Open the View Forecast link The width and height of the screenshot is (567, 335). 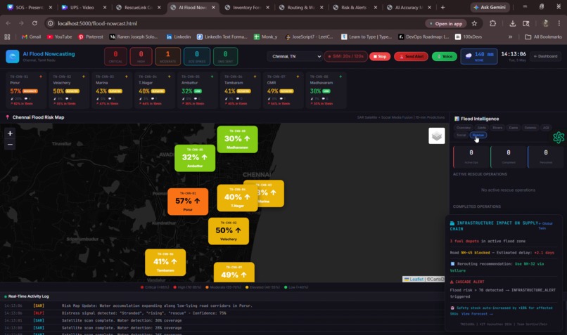coord(478,314)
